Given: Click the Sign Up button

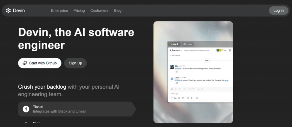Looking at the screenshot, I should pyautogui.click(x=75, y=63).
